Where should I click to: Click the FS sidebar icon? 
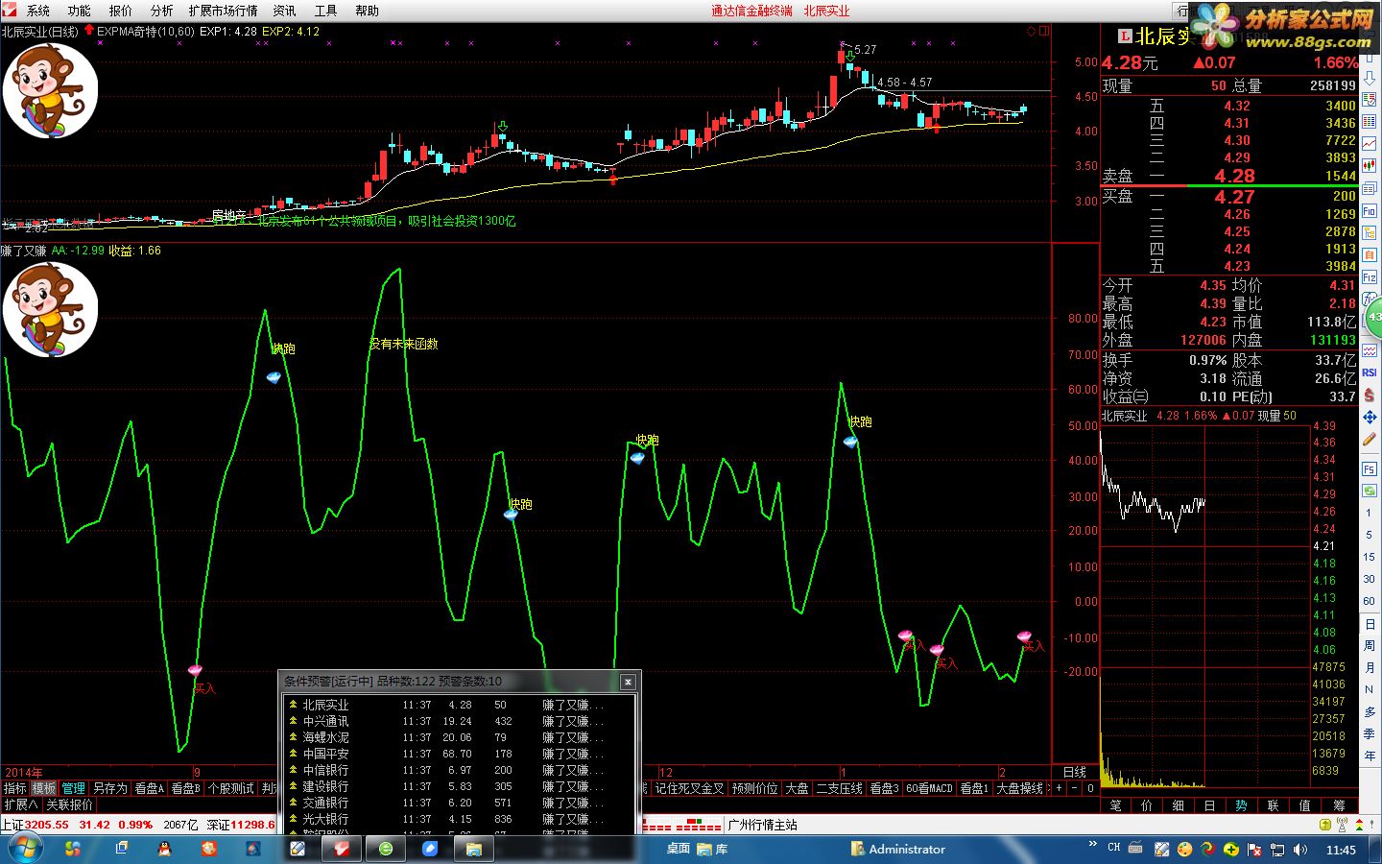pos(1370,468)
